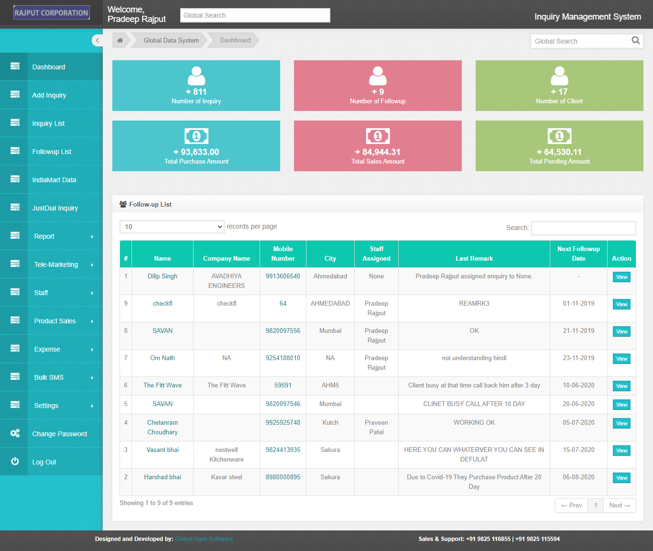The height and width of the screenshot is (551, 653).
Task: Expand the Settings submenu
Action: (46, 405)
